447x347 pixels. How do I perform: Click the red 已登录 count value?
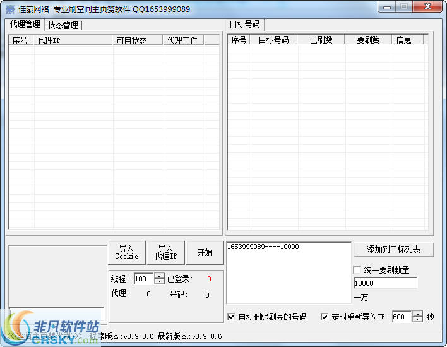(209, 279)
